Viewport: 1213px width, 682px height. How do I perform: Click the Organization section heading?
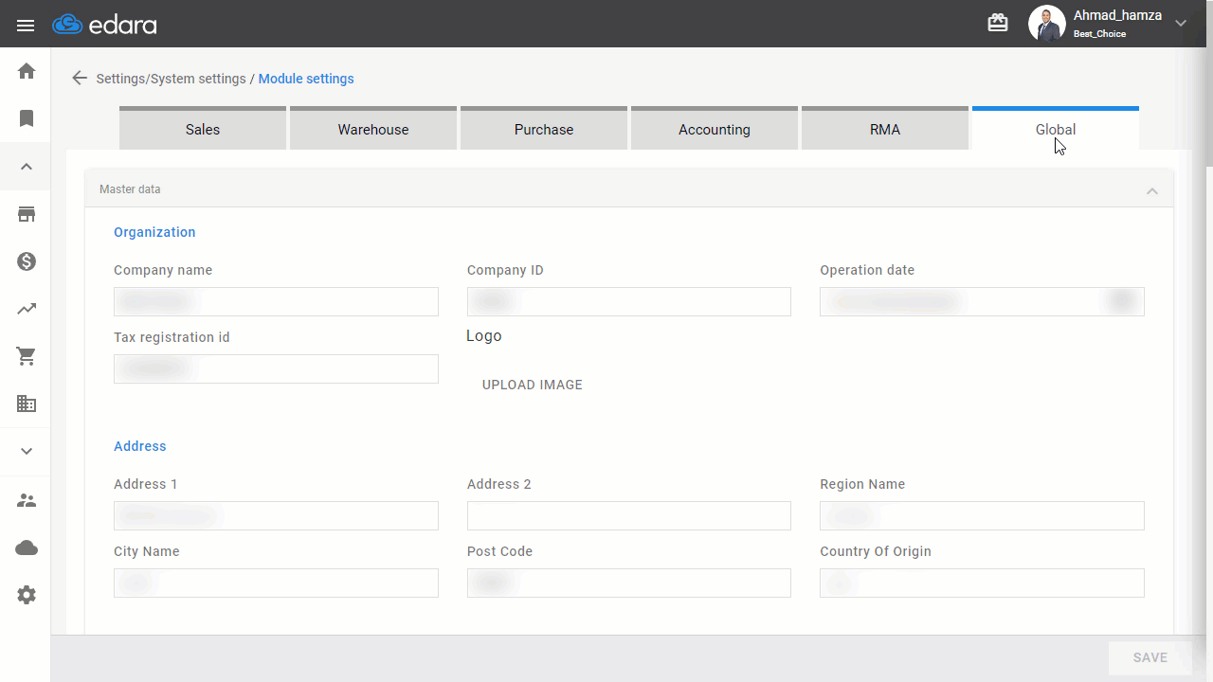click(x=154, y=232)
